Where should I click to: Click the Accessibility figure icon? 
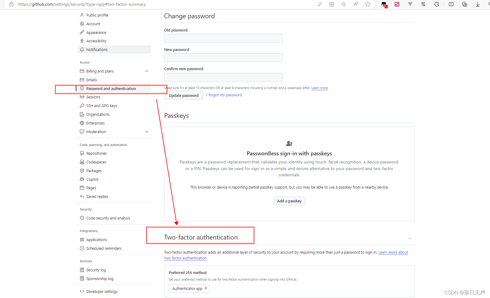click(82, 41)
